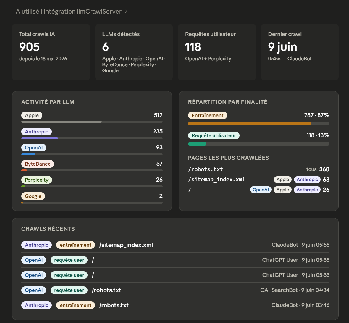Viewport: 349px width, 323px height.
Task: Click the ByteDance count 37
Action: 159,164
